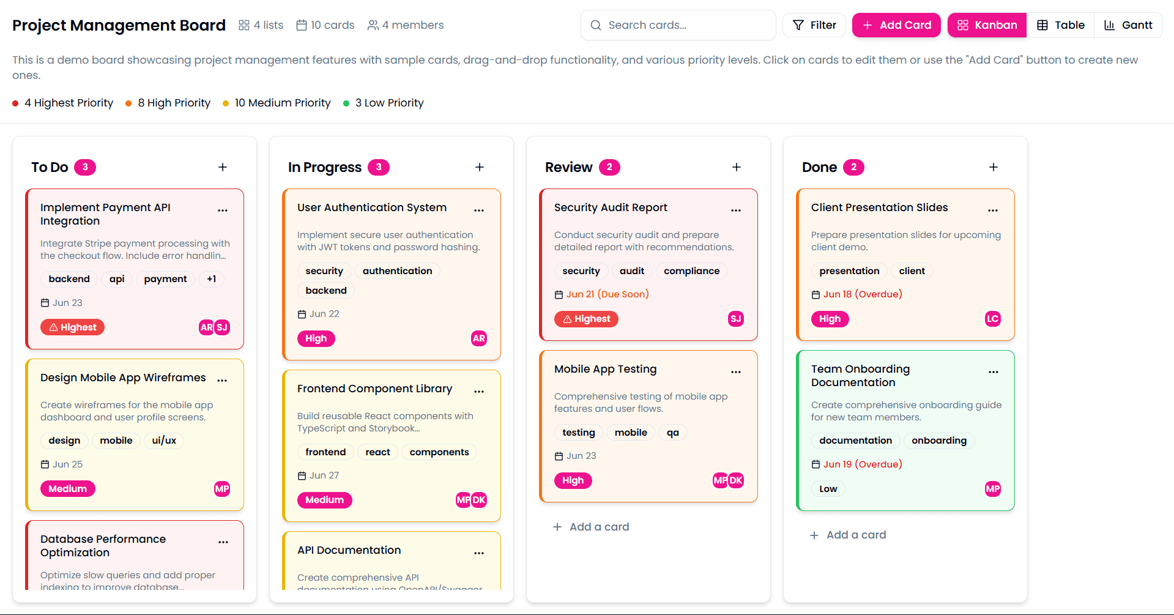Click the plus icon in Review column header
This screenshot has height=615, width=1174.
(737, 167)
